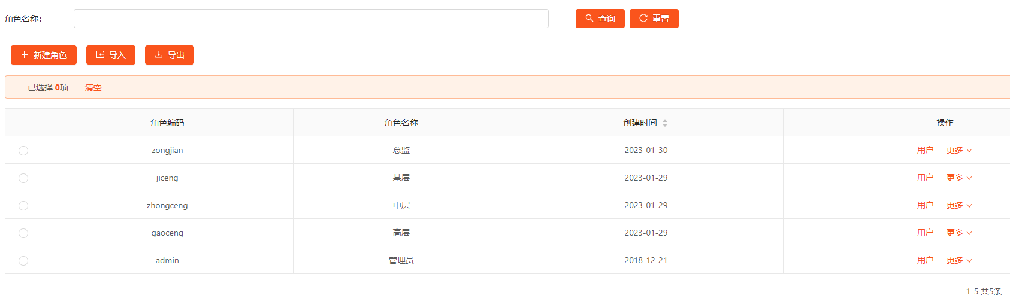Click the 新建角色 plus button
Viewport: 1010px width, 299px height.
44,55
